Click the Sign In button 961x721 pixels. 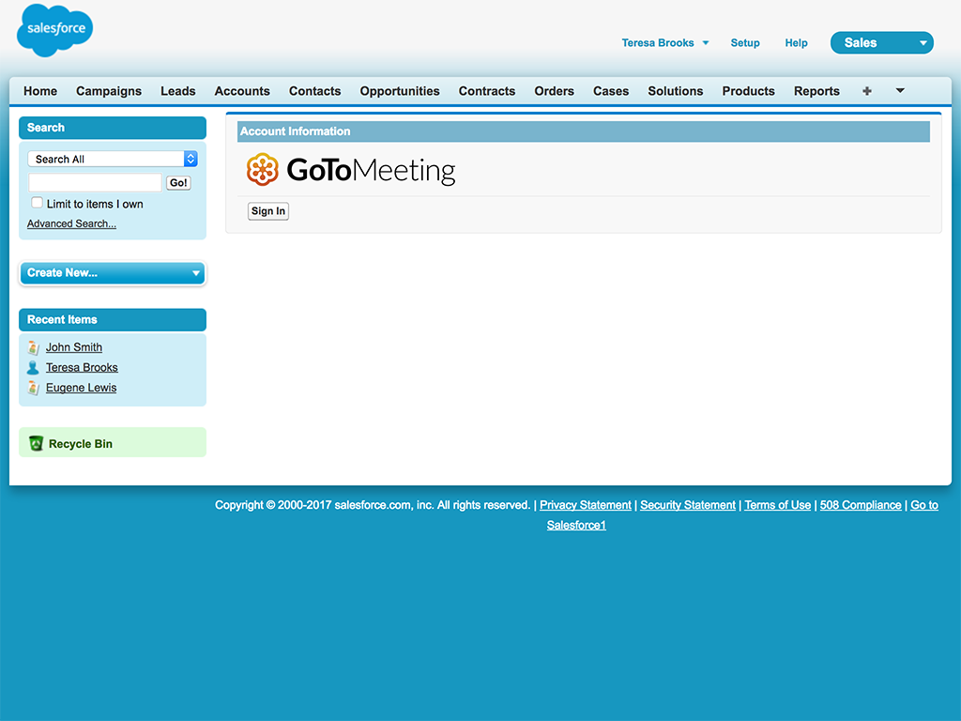pos(267,210)
